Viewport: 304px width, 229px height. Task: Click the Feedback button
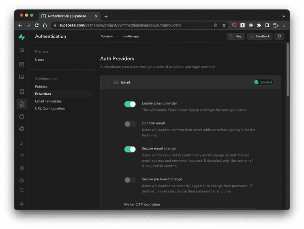point(260,36)
